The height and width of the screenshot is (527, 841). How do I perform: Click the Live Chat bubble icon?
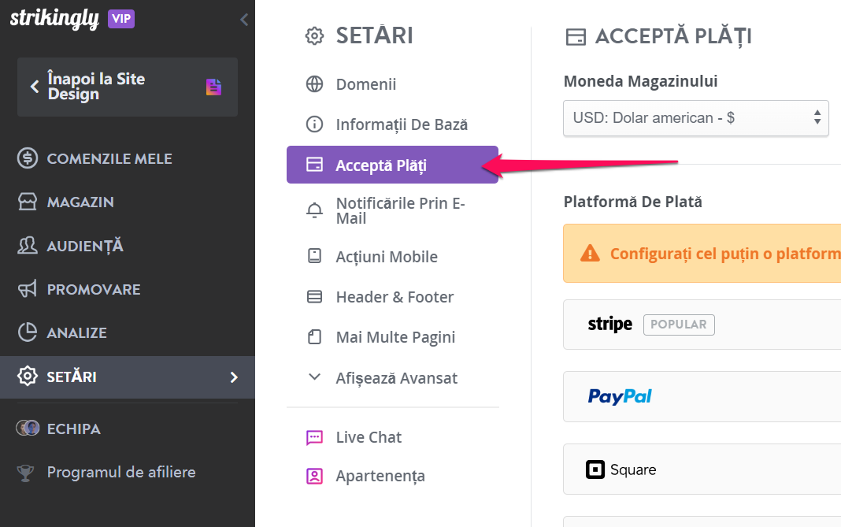(315, 437)
